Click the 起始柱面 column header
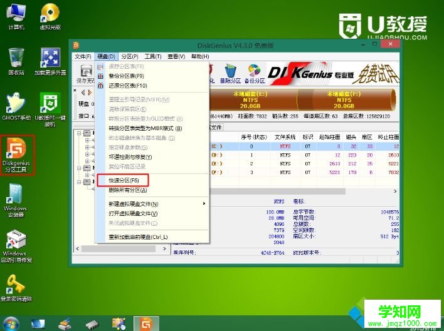The image size is (444, 331). point(329,137)
